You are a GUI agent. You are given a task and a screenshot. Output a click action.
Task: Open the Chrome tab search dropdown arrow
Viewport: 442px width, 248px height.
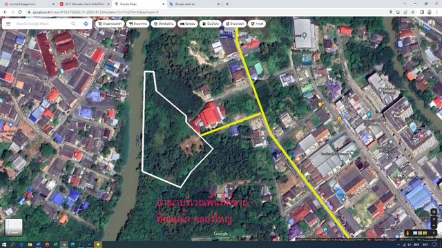405,3
